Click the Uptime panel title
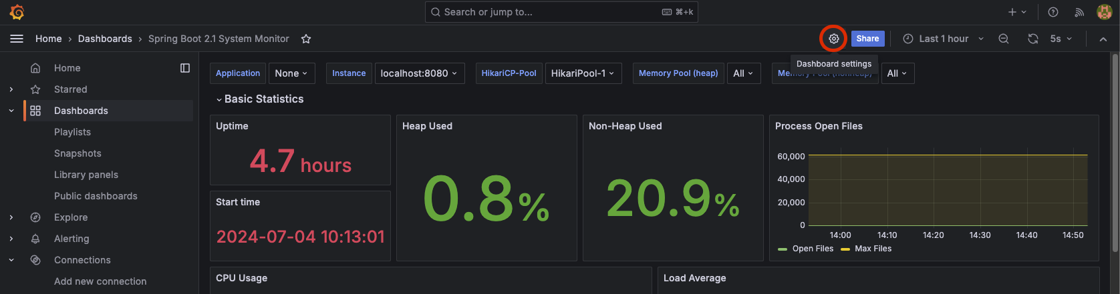 [x=232, y=126]
